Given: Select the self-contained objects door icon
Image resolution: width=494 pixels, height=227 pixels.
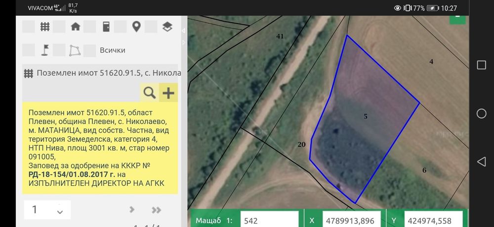Looking at the screenshot, I should (x=106, y=27).
